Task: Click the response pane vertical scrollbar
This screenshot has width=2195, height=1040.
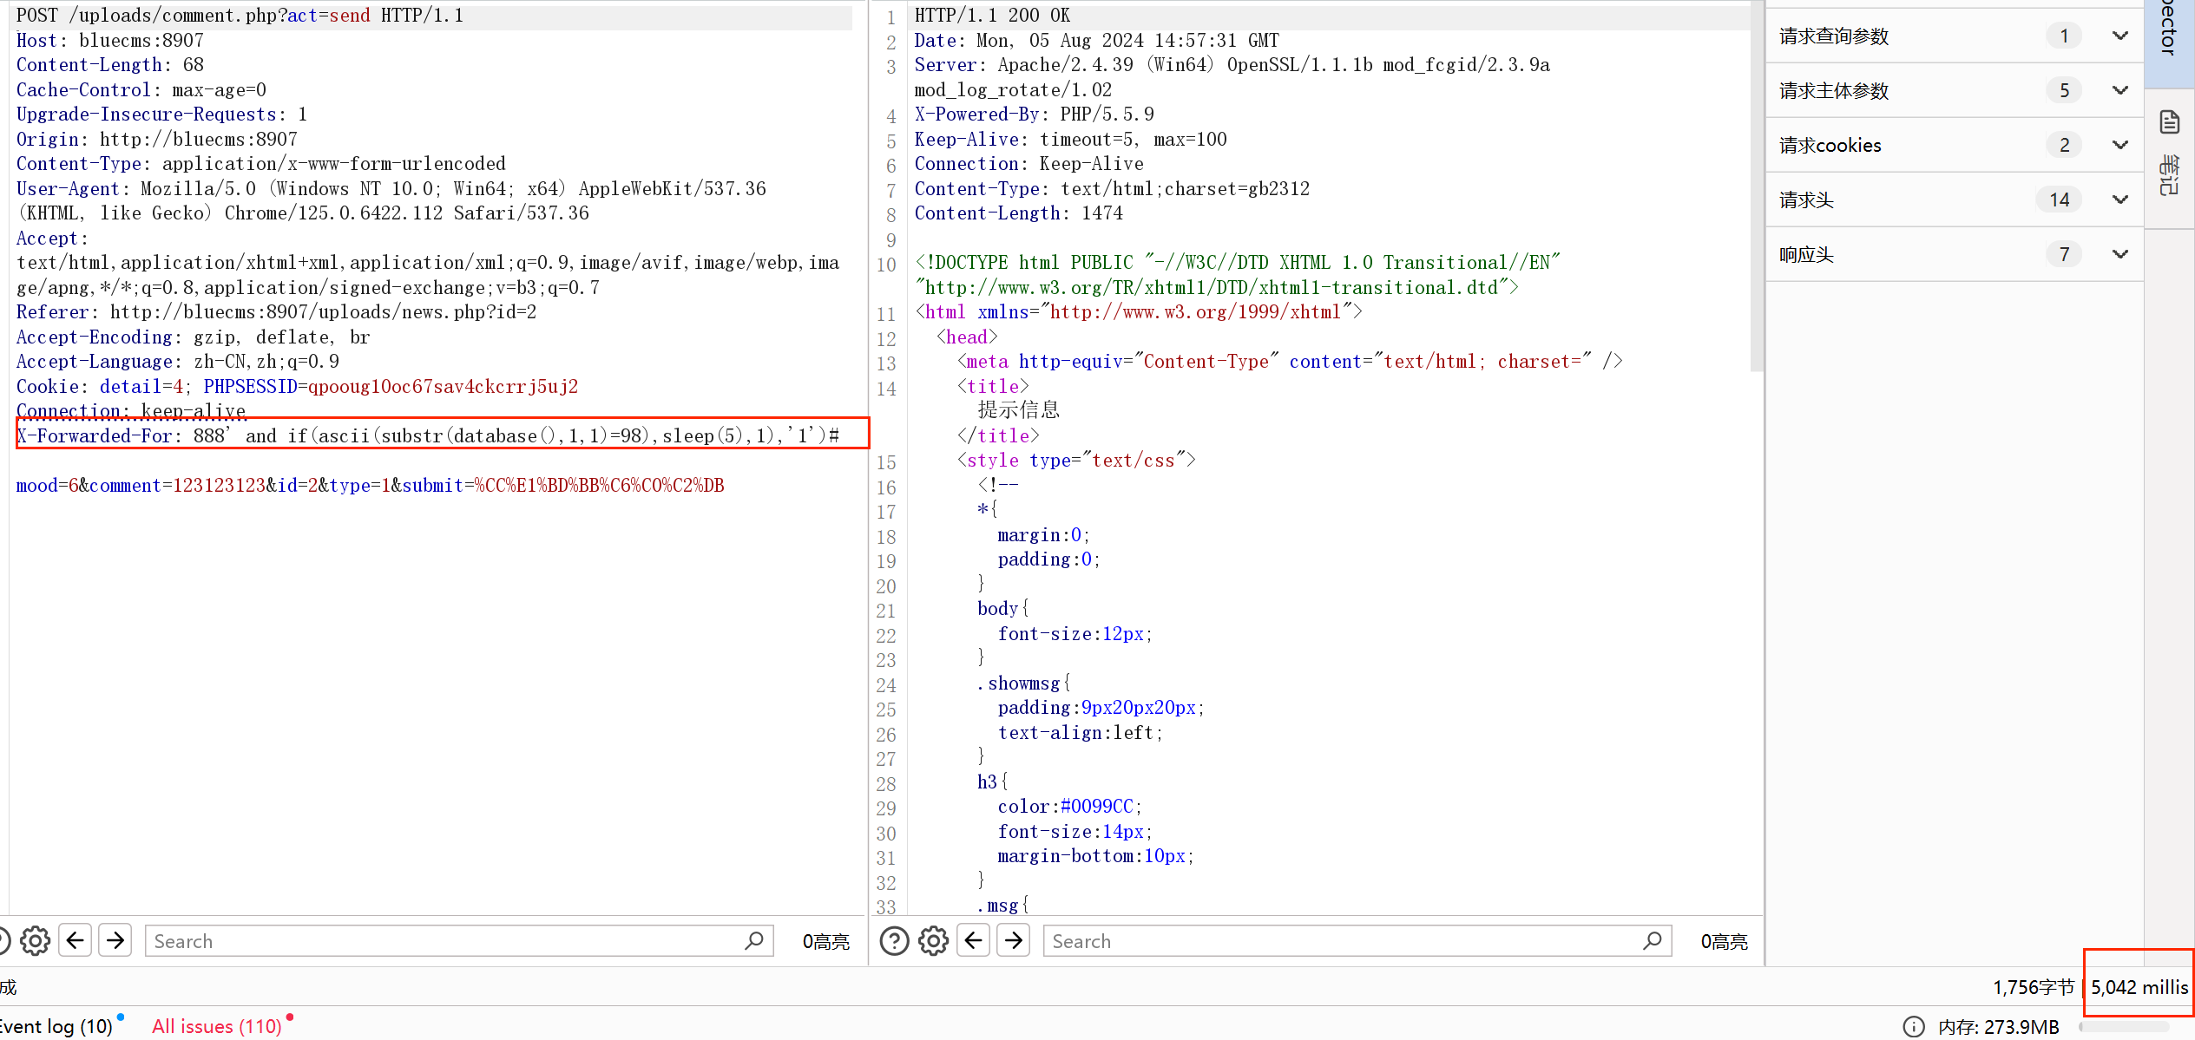Action: click(x=1756, y=186)
